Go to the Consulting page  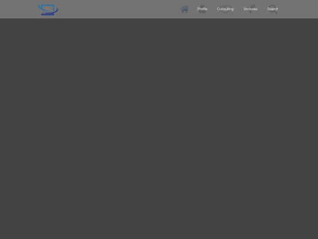click(x=226, y=9)
